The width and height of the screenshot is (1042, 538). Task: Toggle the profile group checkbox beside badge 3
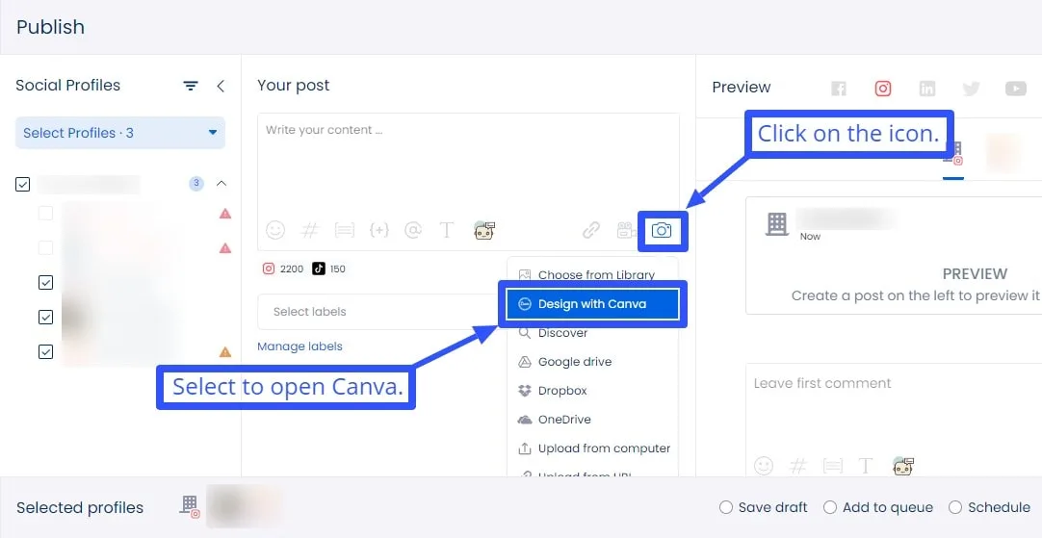[22, 184]
